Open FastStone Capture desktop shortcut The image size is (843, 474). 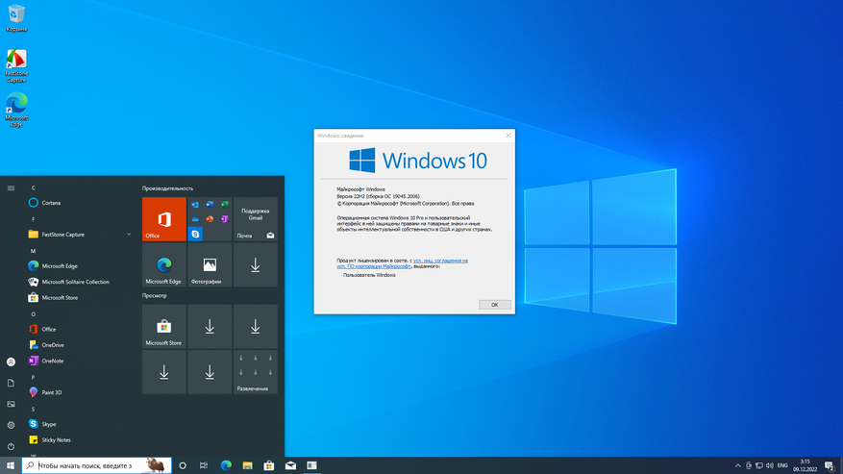tap(16, 65)
